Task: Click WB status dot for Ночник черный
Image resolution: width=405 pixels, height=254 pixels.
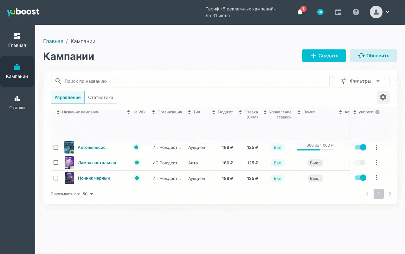Action: 137,178
